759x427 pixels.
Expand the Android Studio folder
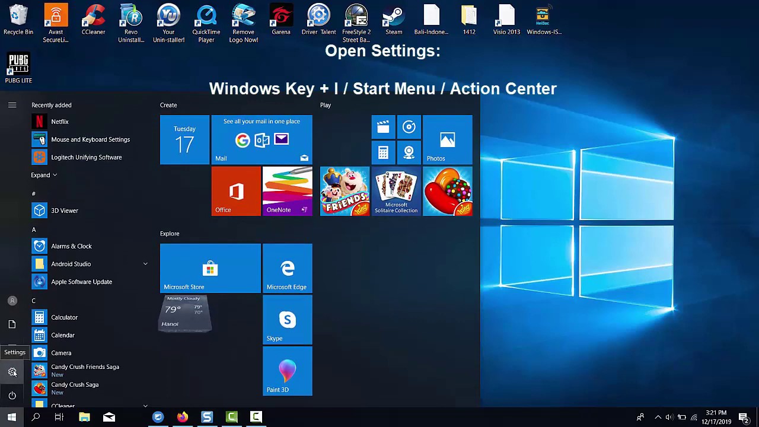[x=145, y=264]
